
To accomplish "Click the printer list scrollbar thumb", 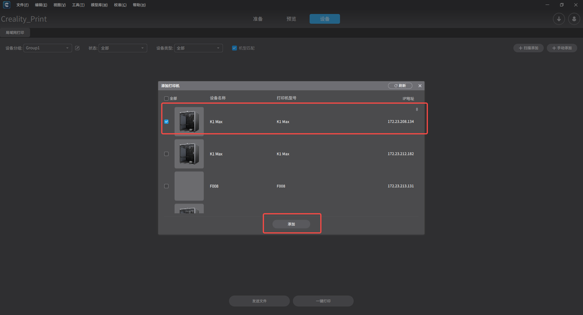I will click(x=417, y=109).
